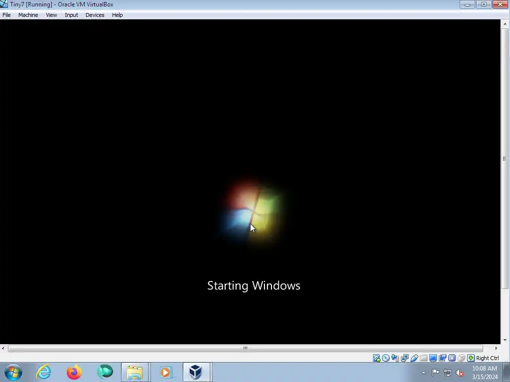510x382 pixels.
Task: Click the Right Ctrl host key label
Action: click(x=487, y=358)
